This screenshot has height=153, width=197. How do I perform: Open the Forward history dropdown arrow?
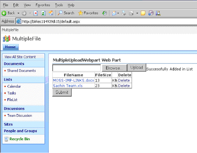(x=30, y=13)
